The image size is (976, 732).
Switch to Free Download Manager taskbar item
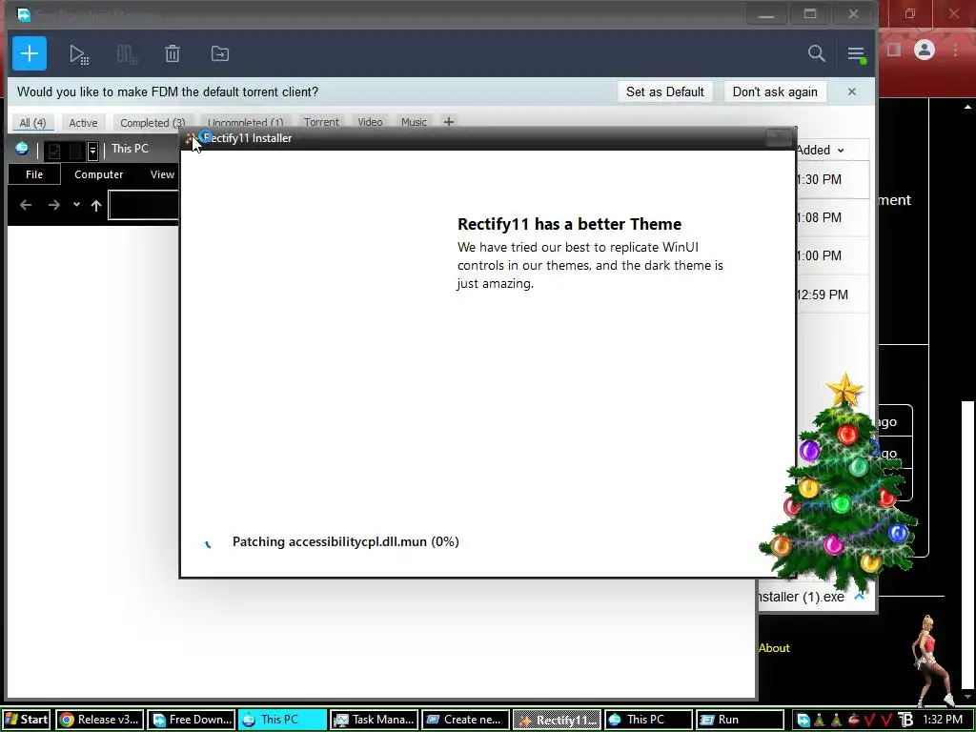(x=191, y=720)
